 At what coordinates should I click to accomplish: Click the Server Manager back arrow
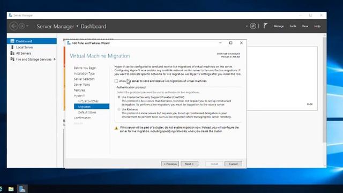pyautogui.click(x=14, y=26)
